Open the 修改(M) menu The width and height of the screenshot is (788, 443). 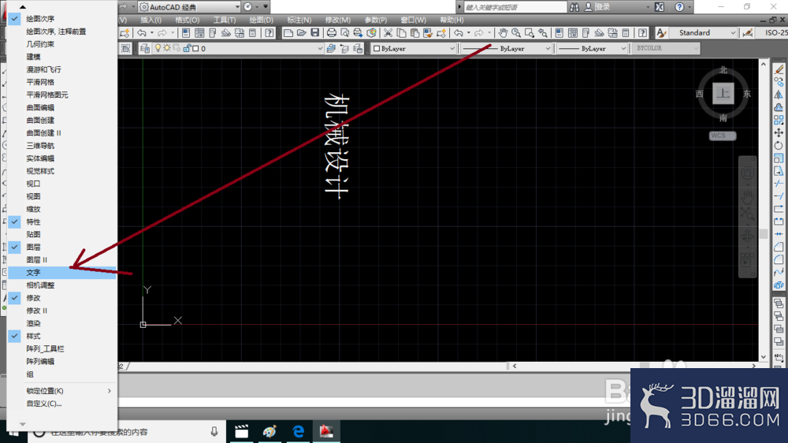pos(338,20)
